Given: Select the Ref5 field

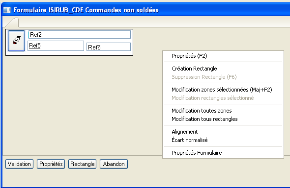Looking at the screenshot, I should tap(56, 46).
